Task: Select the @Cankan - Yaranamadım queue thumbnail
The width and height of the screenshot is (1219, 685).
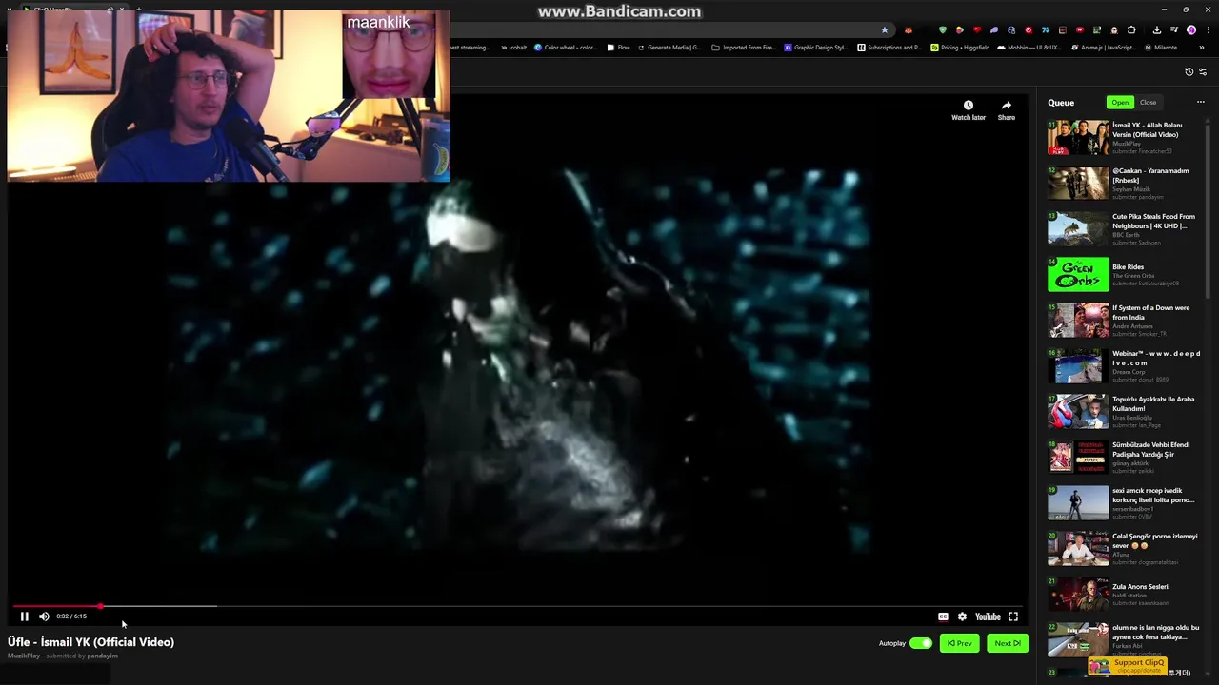Action: [x=1079, y=184]
